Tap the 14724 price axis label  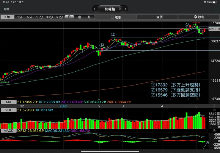(x=215, y=61)
